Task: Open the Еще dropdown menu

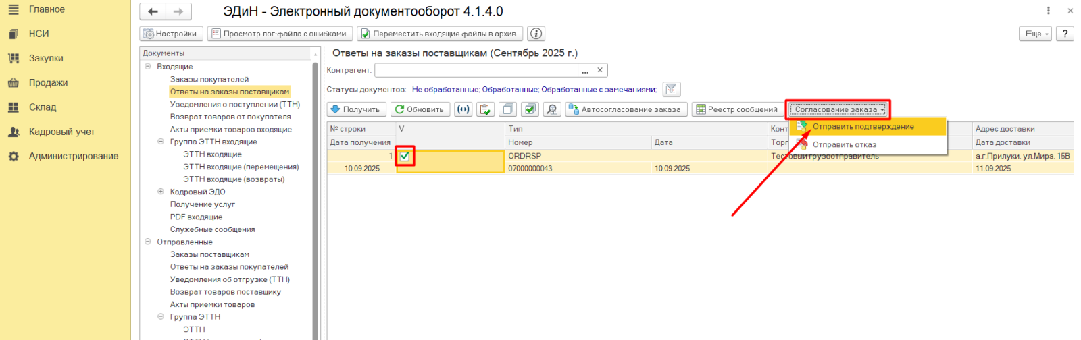Action: pos(1035,34)
